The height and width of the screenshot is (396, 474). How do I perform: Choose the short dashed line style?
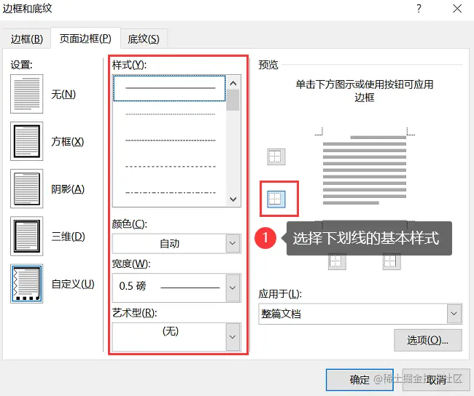[169, 140]
